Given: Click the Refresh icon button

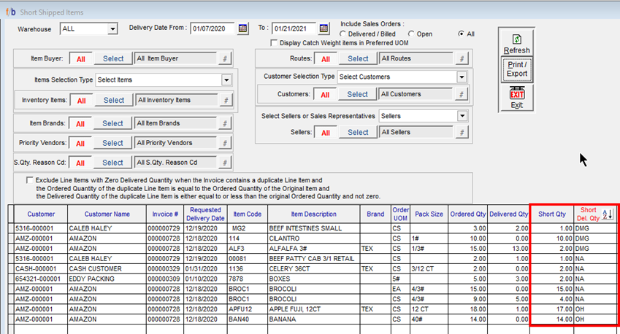Looking at the screenshot, I should pyautogui.click(x=516, y=39).
